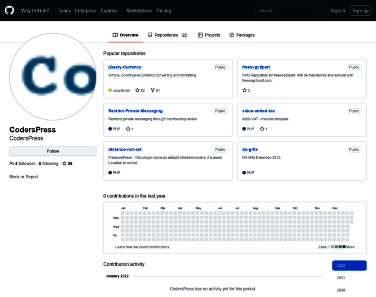Open the Team page
Image resolution: width=376 pixels, height=297 pixels.
(x=64, y=10)
